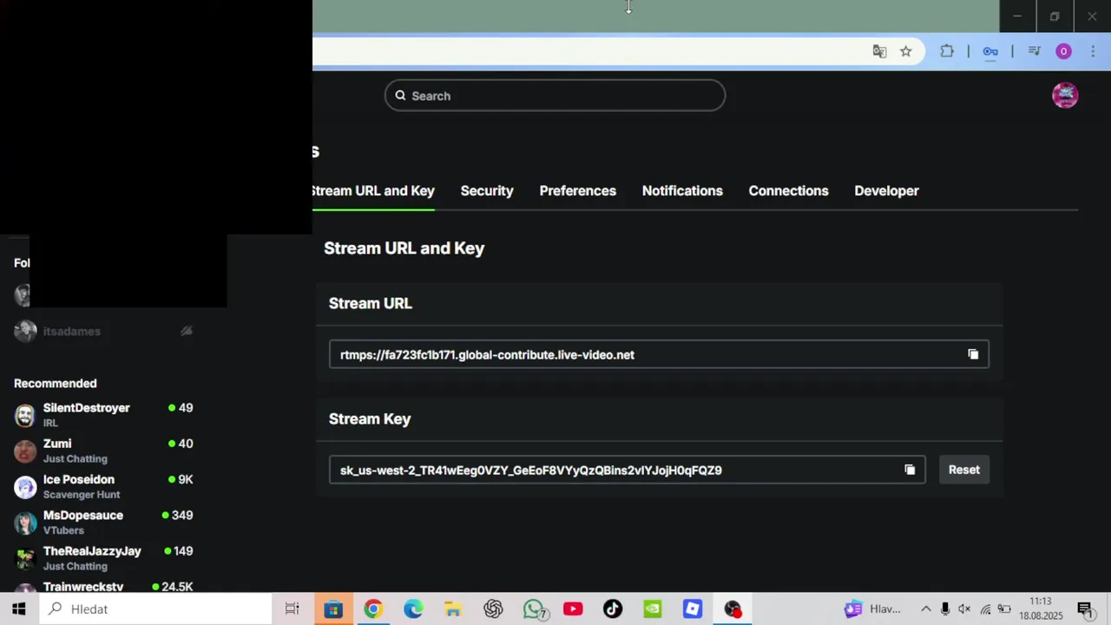
Task: Click MsDopesauce's avatar thumbnail
Action: 25,523
